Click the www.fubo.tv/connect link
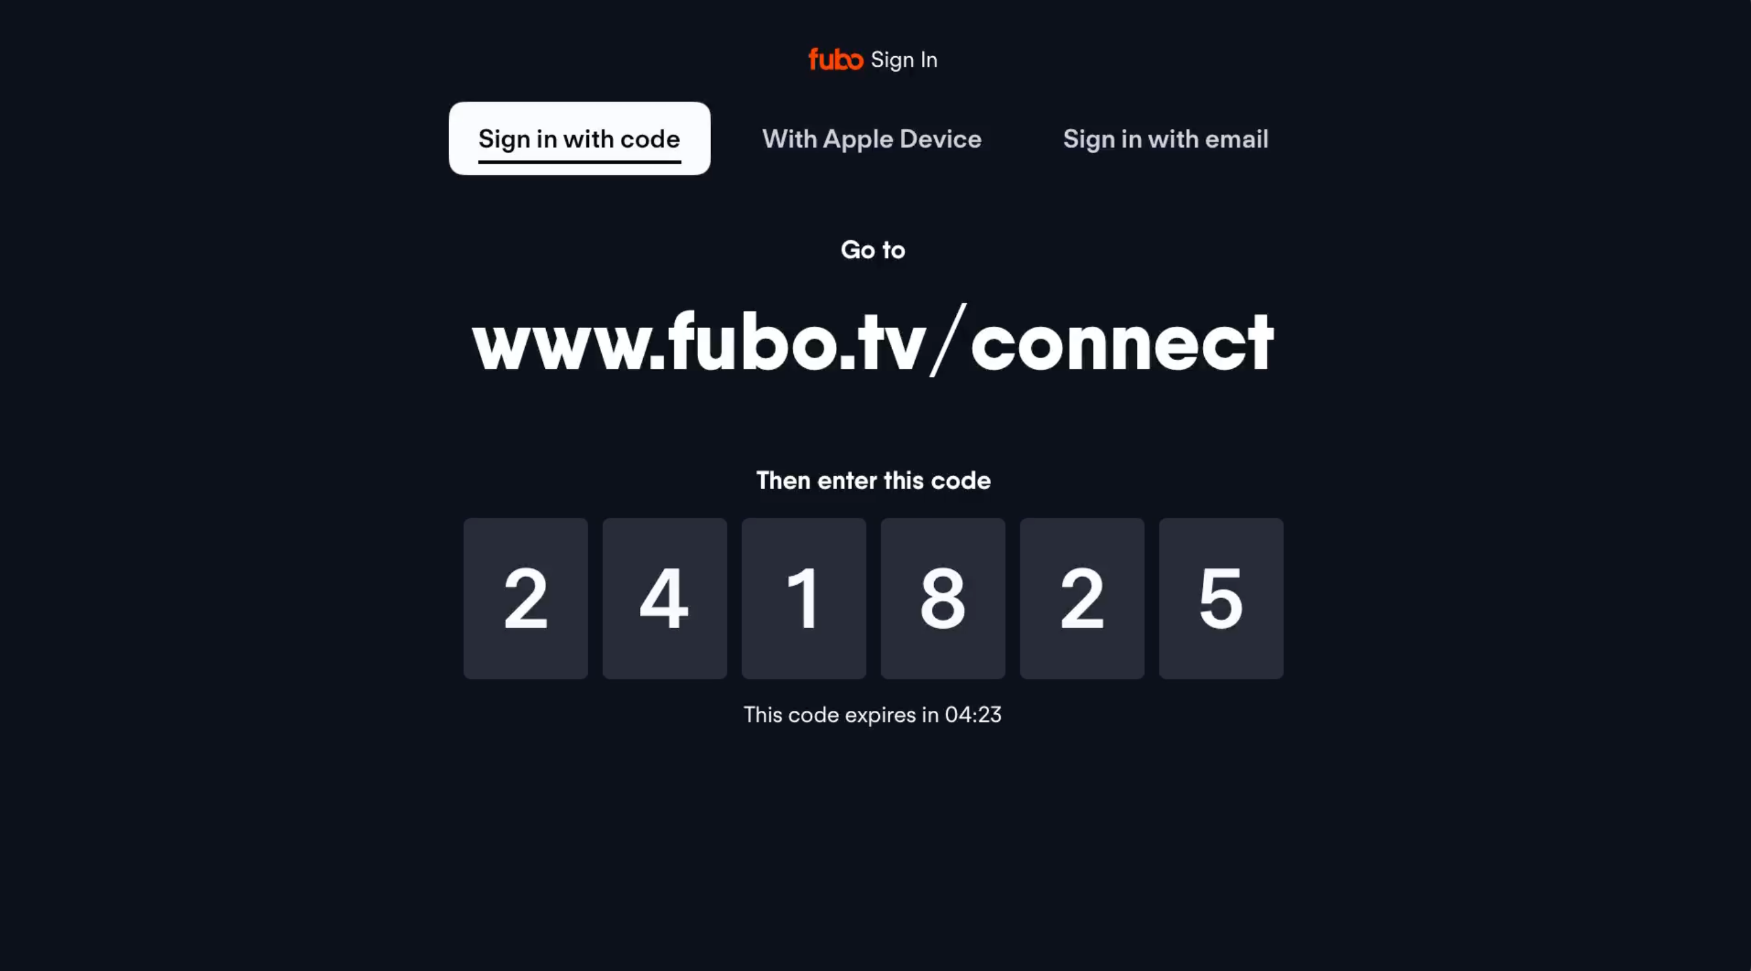Viewport: 1751px width, 971px height. point(872,340)
